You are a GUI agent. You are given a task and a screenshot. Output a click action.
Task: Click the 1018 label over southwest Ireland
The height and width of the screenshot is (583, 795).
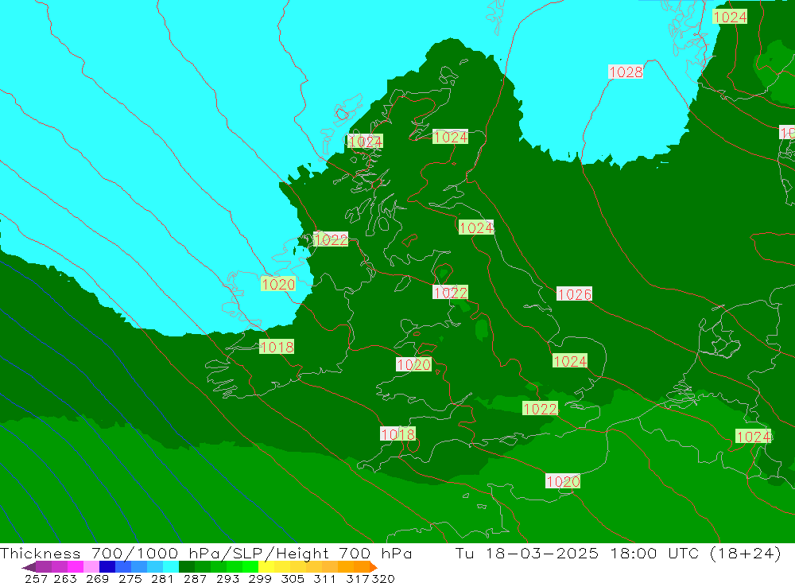pyautogui.click(x=277, y=347)
